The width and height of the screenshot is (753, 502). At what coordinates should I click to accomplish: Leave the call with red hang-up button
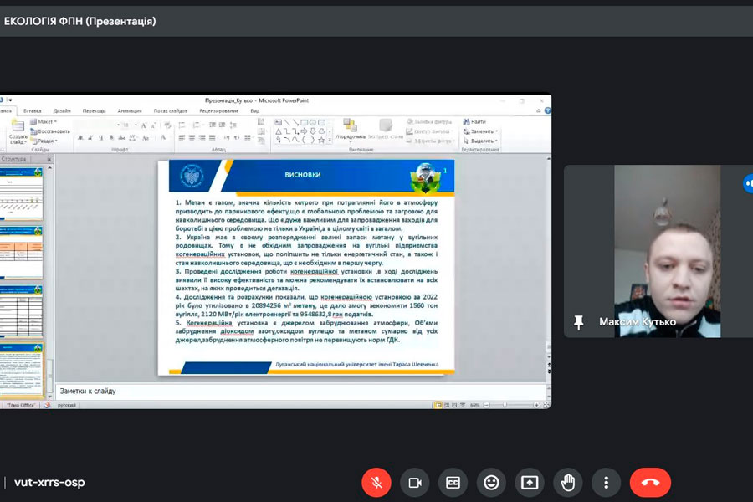tap(650, 483)
